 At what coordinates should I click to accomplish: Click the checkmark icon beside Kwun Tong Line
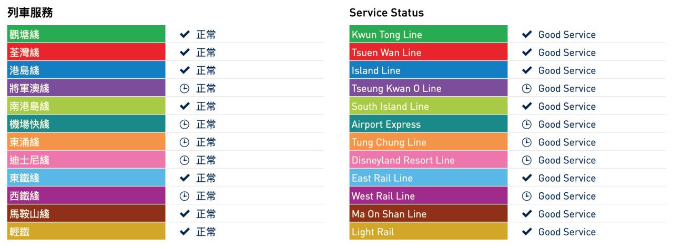point(526,35)
